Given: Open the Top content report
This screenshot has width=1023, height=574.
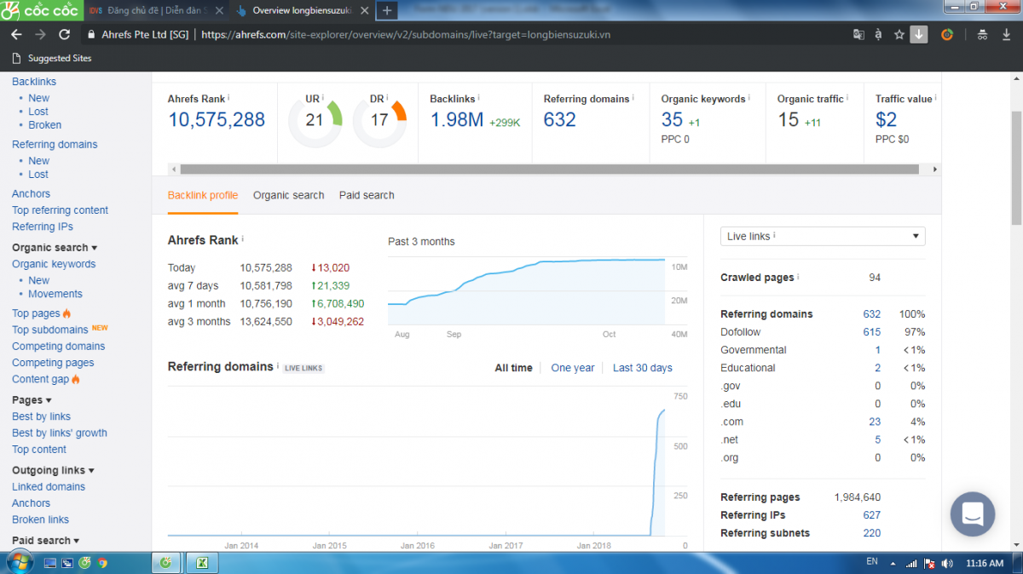Looking at the screenshot, I should [x=39, y=450].
